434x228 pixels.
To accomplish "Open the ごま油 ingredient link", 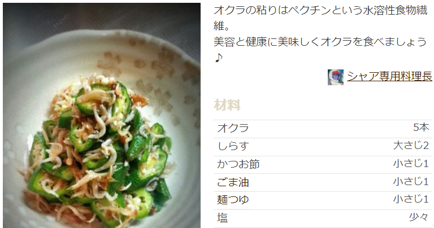I will point(233,182).
